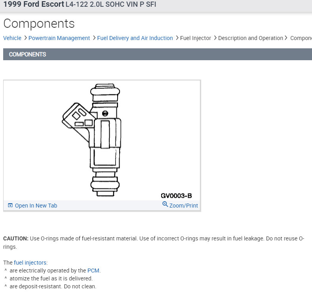Click the fuel injector diagram image
Screen dimensions: 312x303
point(102,140)
